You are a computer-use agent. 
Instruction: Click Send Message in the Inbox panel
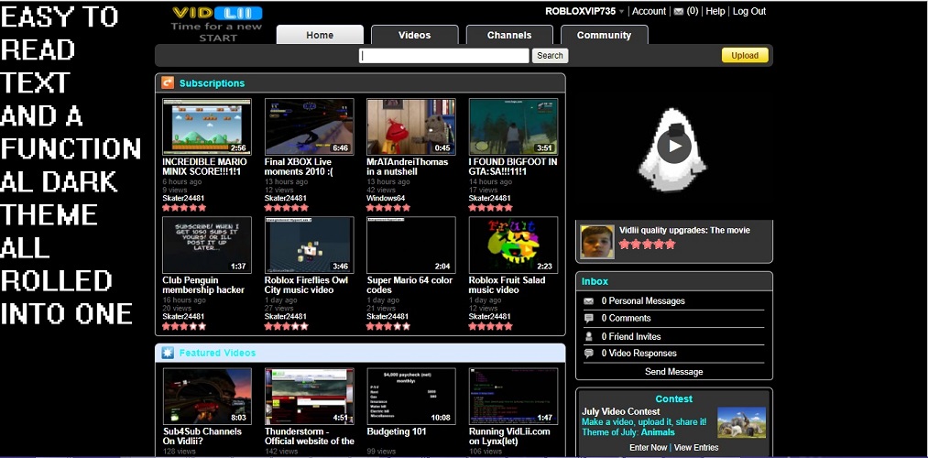point(673,372)
